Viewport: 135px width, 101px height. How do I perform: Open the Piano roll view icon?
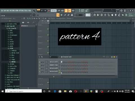tap(98, 15)
